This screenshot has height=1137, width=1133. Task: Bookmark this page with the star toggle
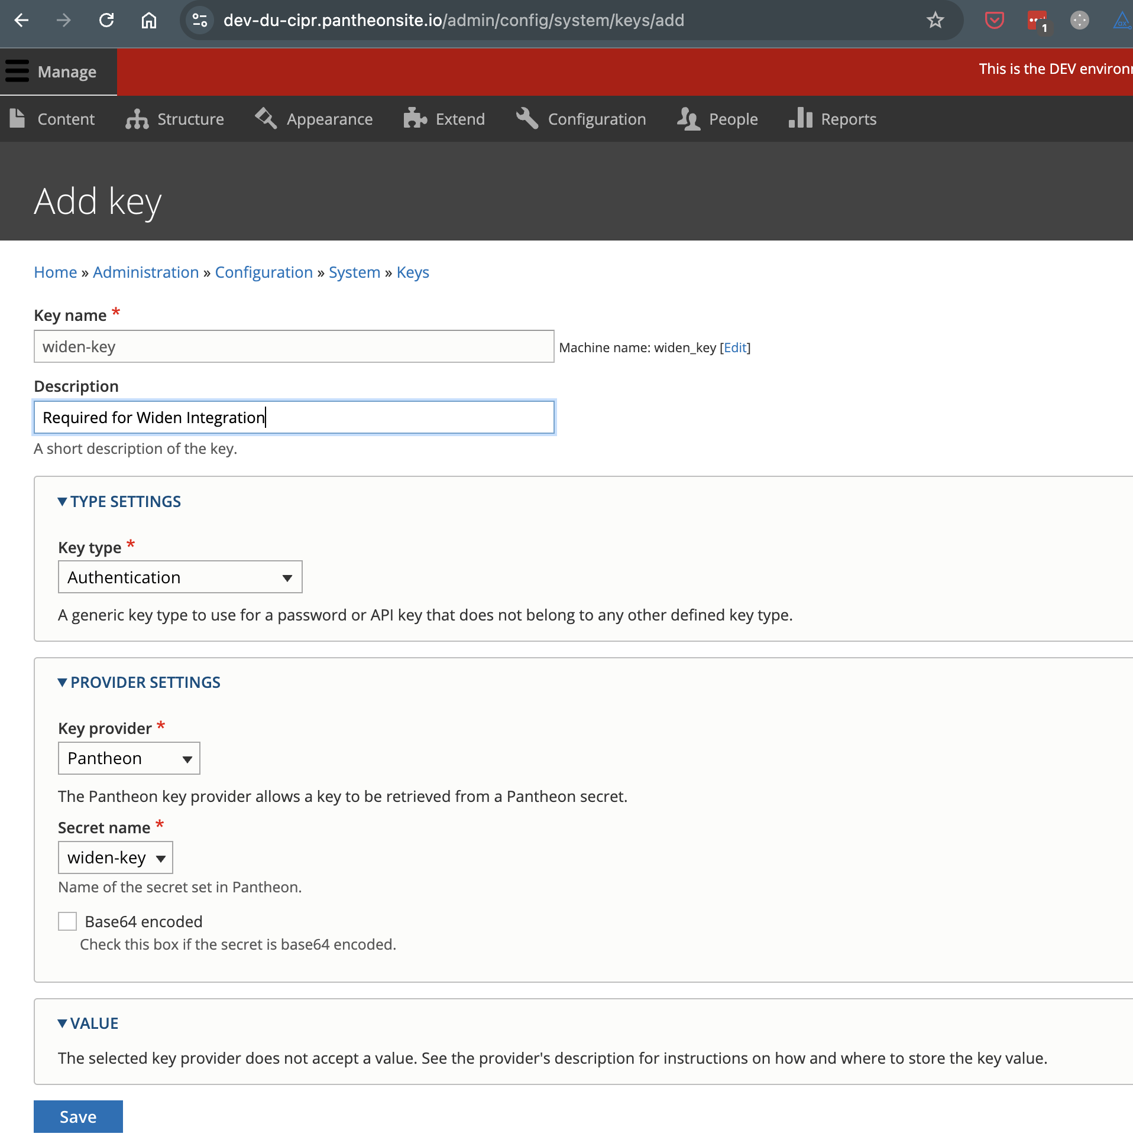click(x=934, y=20)
